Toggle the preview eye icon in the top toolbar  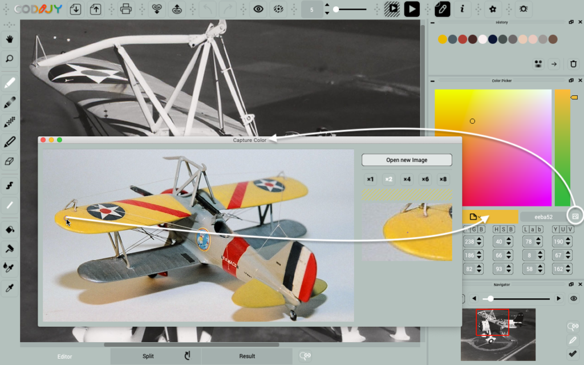coord(258,9)
